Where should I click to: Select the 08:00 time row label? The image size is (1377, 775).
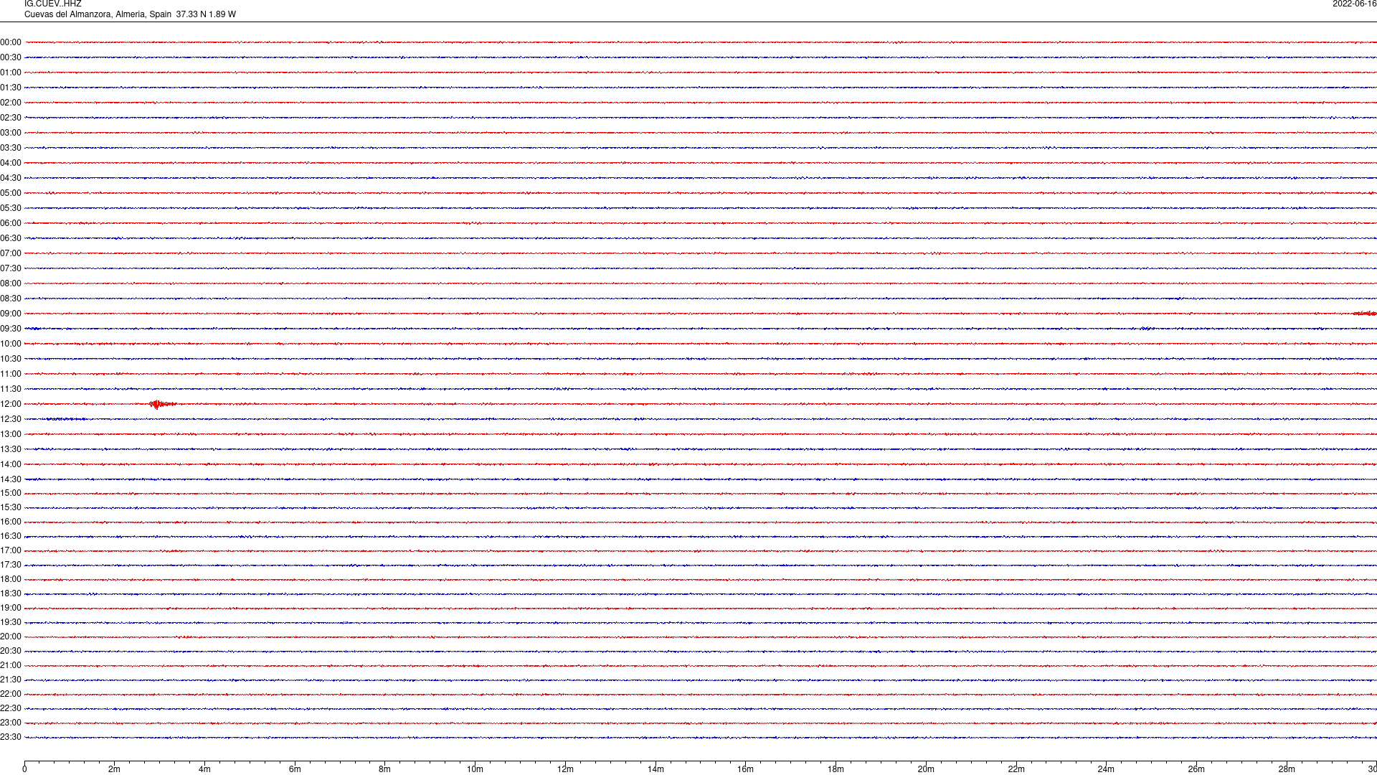(11, 283)
